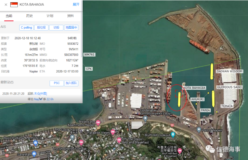This screenshot has width=248, height=160.
Task: Toggle 地图居中 map centering
Action: [x=71, y=28]
